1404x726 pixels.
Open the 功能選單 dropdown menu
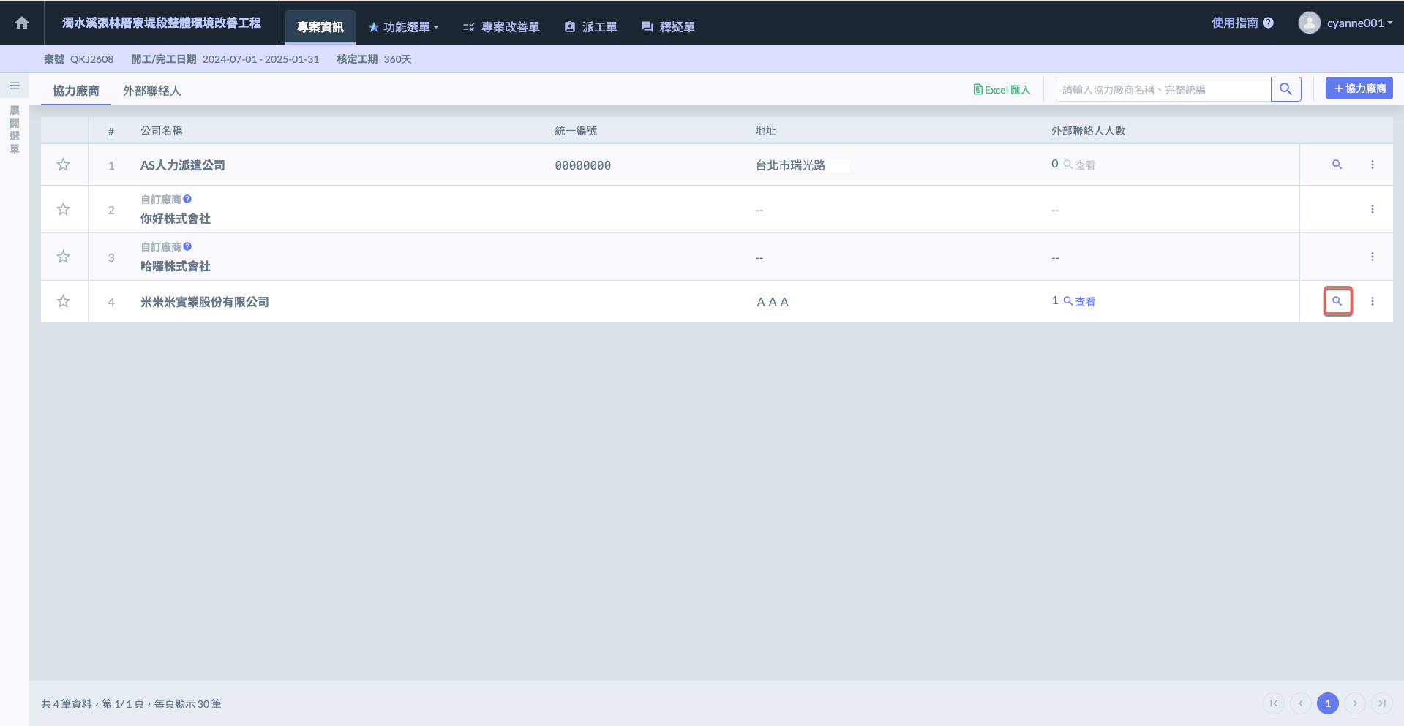403,27
